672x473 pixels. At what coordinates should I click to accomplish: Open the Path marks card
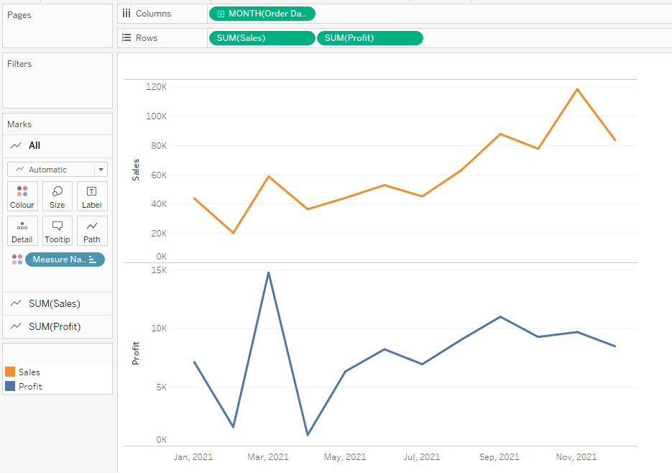(92, 231)
